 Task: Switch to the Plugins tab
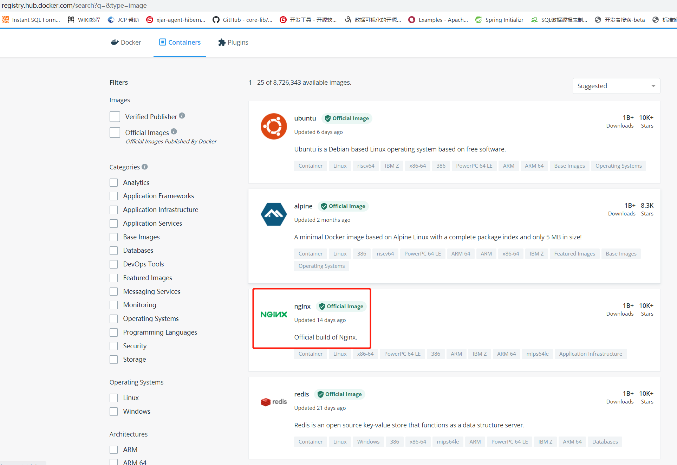233,43
